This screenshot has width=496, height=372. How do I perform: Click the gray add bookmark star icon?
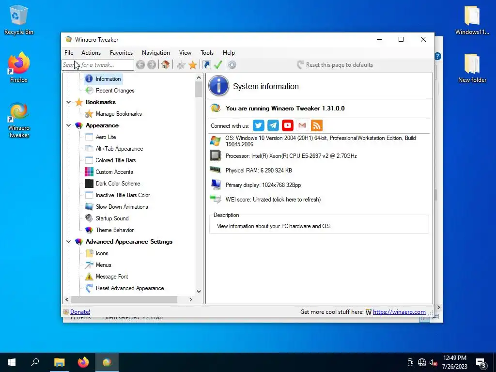181,65
